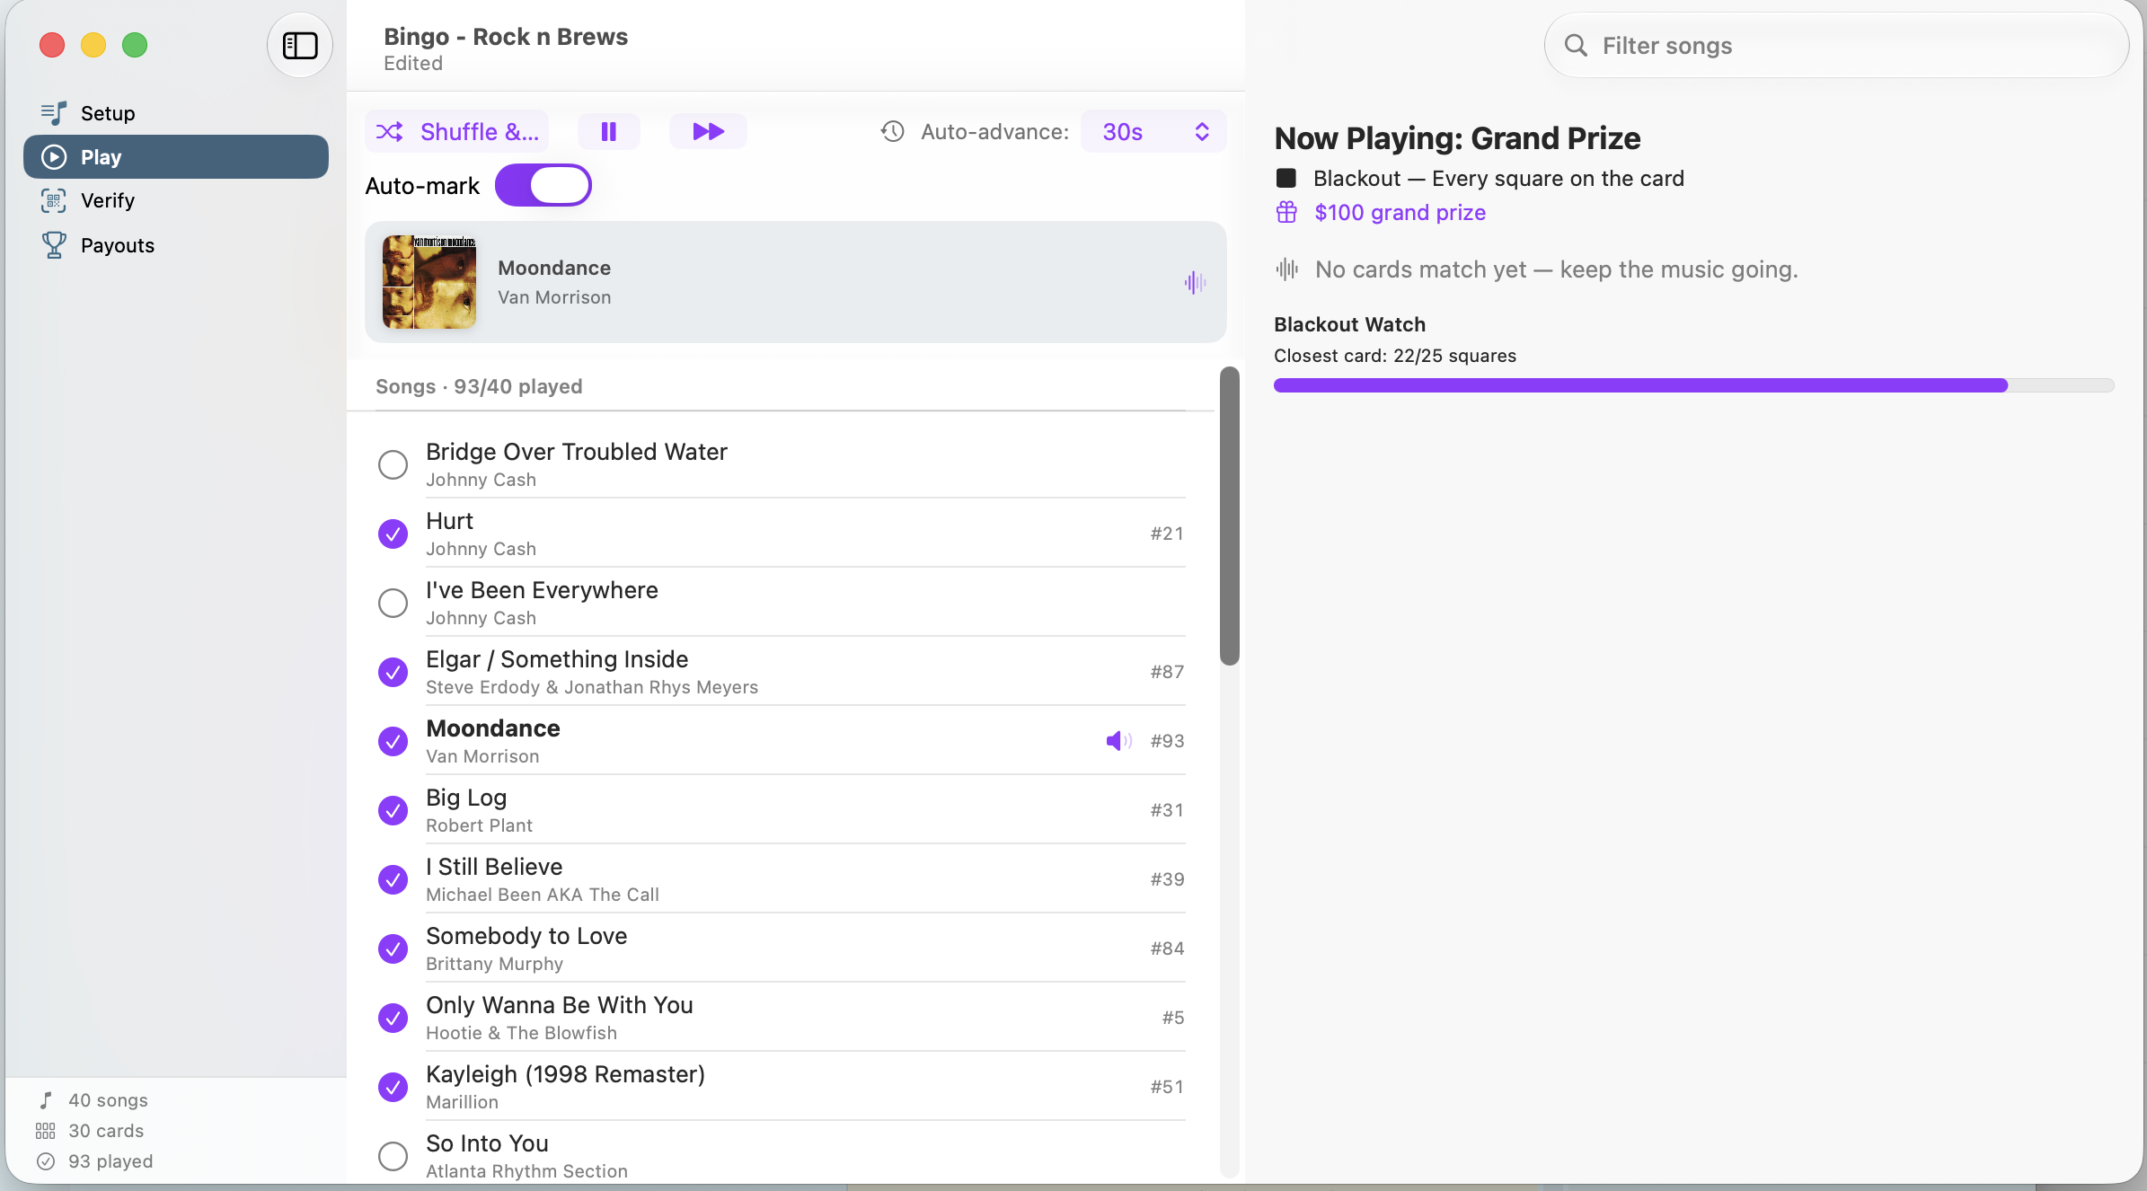This screenshot has height=1191, width=2147.
Task: Click the search magnifier icon
Action: [1576, 46]
